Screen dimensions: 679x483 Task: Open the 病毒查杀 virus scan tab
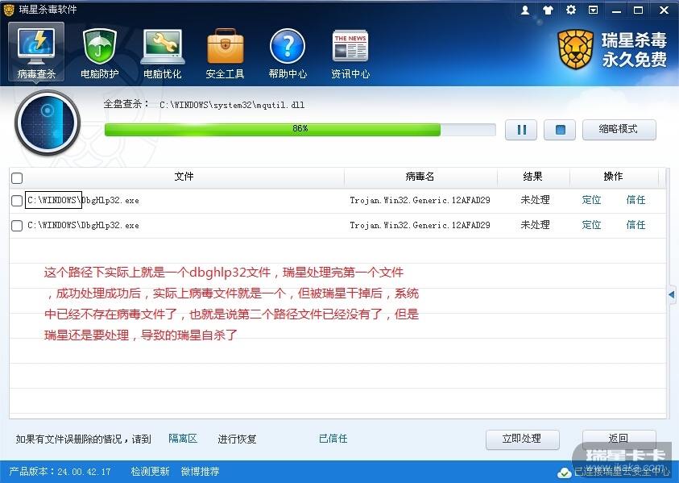point(36,52)
